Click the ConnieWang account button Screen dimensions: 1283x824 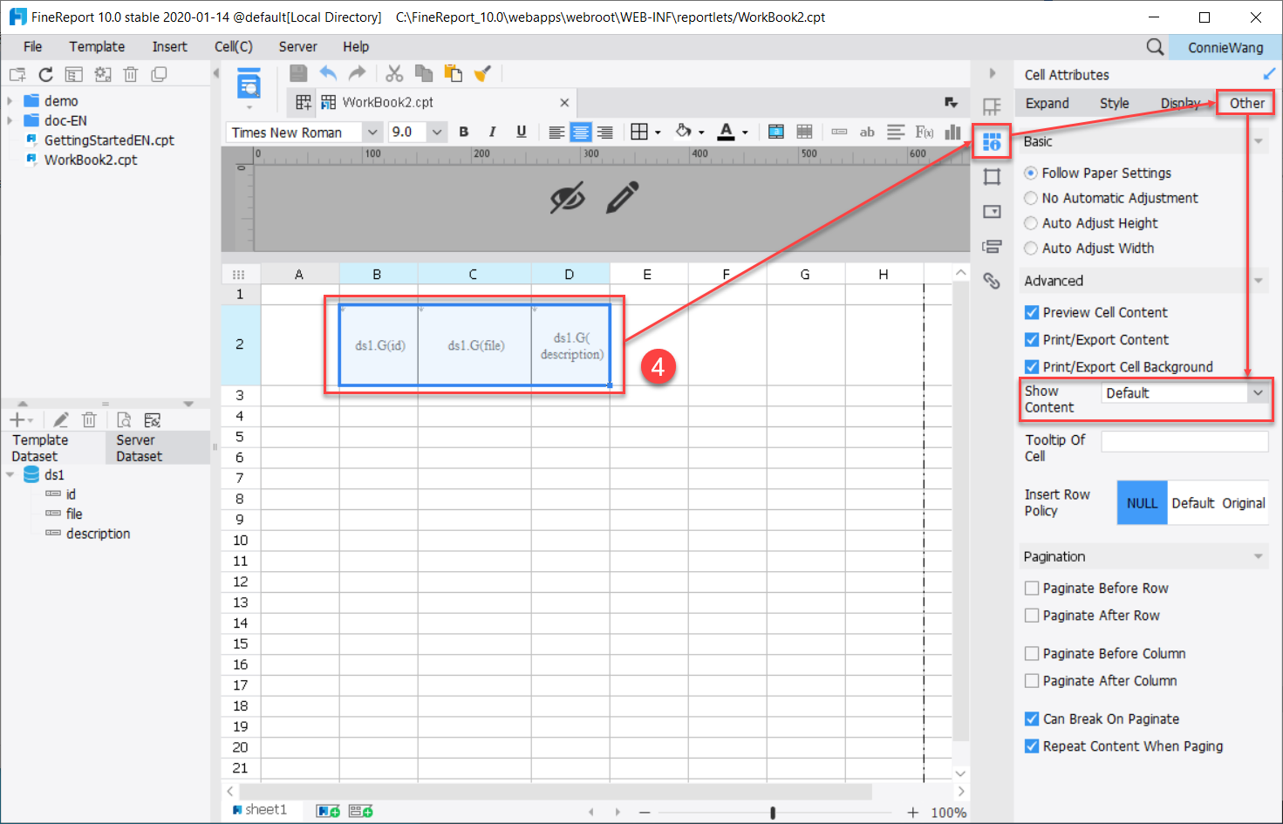(1225, 47)
